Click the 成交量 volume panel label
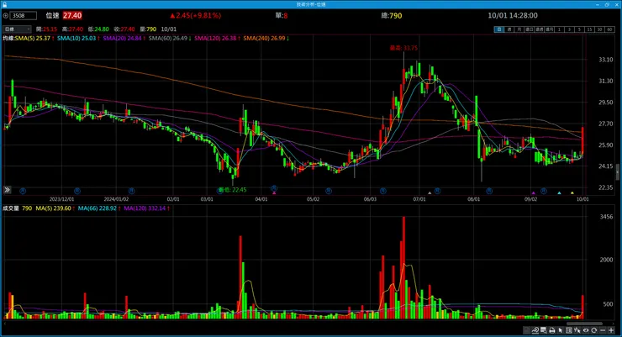Image resolution: width=622 pixels, height=337 pixels. coord(11,208)
